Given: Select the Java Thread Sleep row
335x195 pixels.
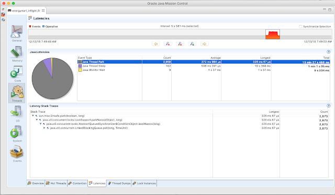Looking at the screenshot, I should coord(204,66).
